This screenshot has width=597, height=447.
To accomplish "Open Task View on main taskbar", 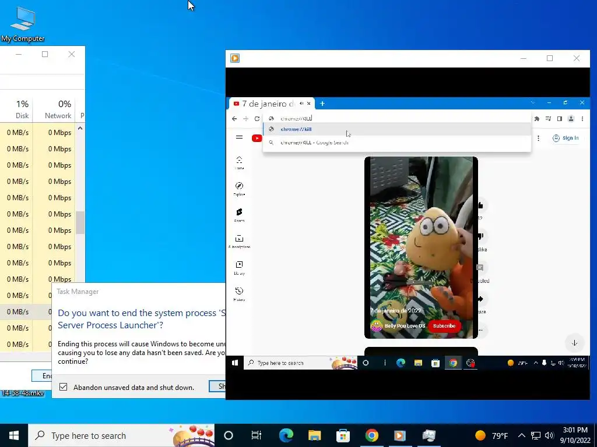I will (x=257, y=435).
